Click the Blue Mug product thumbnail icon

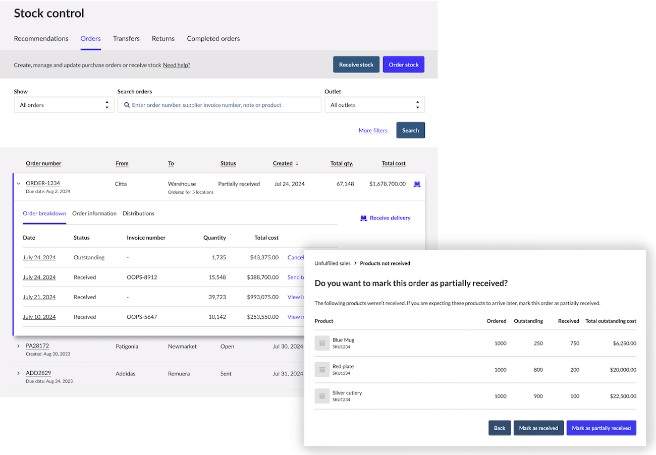click(322, 344)
